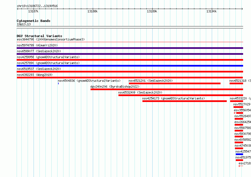Click the long blue bar under nsv4257890
251x177 pixels.
(x=130, y=66)
